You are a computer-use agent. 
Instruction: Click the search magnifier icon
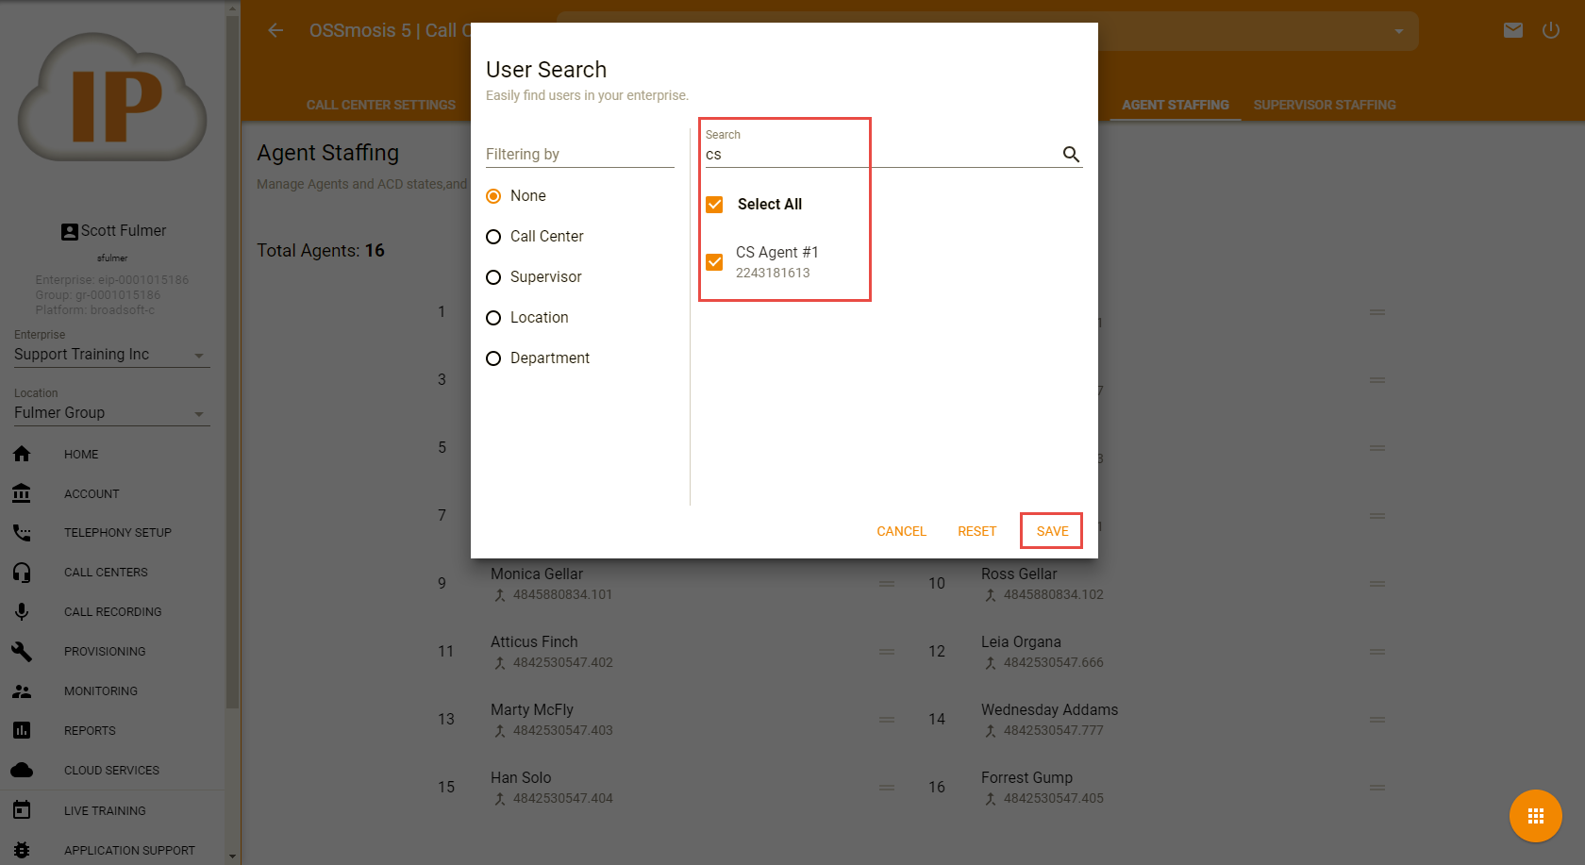click(1071, 155)
